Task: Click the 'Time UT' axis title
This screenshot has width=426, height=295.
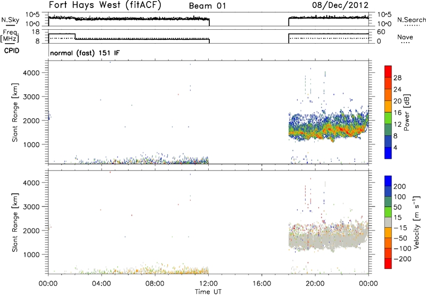Action: [x=208, y=291]
